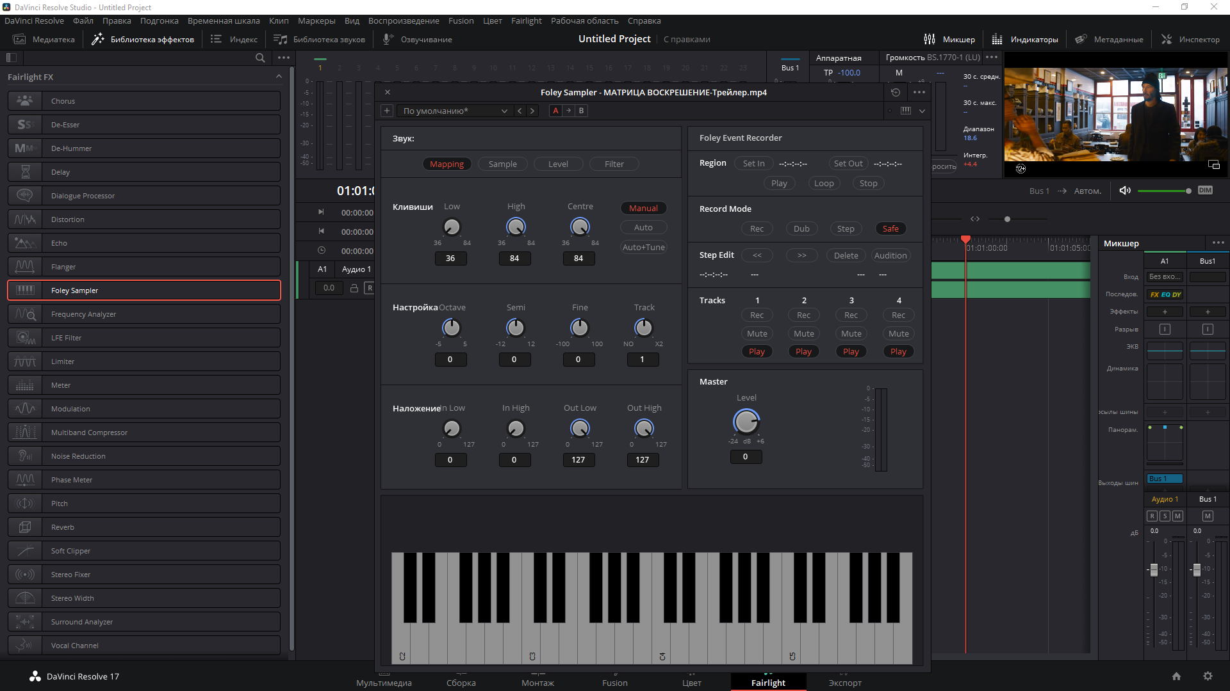The image size is (1230, 691).
Task: Select the De-Esser effect icon
Action: (x=25, y=125)
